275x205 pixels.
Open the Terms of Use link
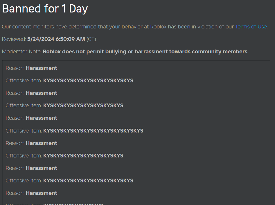[x=251, y=27]
